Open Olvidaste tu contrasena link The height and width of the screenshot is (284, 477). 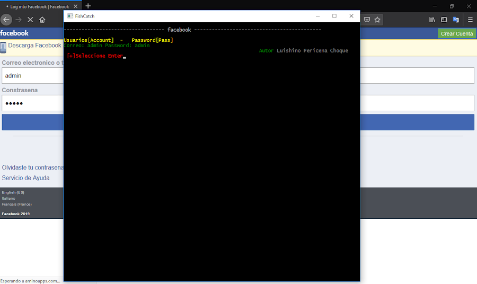32,167
